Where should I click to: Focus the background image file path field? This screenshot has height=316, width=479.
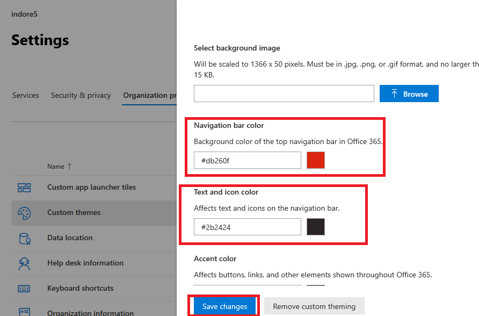(x=284, y=94)
